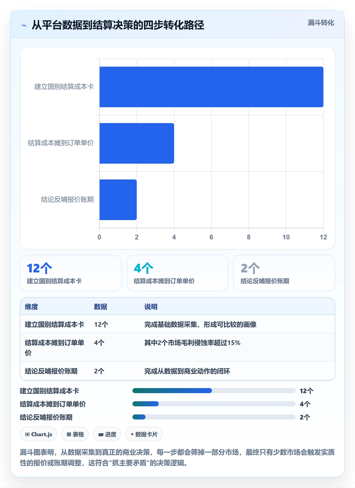Click the 说明 table column header
This screenshot has width=355, height=488.
(x=151, y=307)
